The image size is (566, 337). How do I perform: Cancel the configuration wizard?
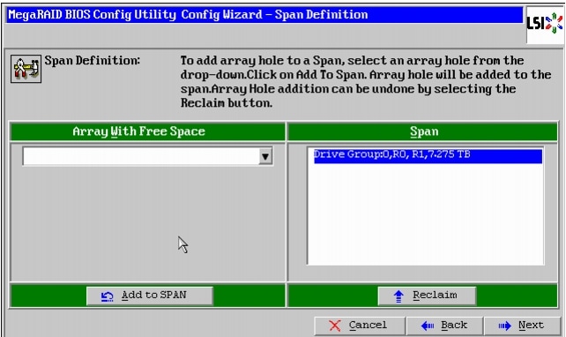coord(360,326)
